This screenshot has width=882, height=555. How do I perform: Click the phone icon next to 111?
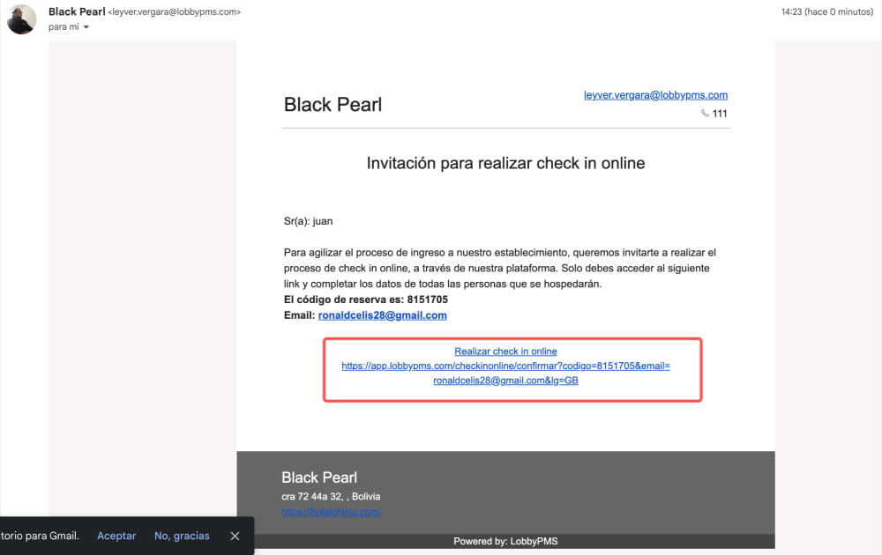pos(704,114)
